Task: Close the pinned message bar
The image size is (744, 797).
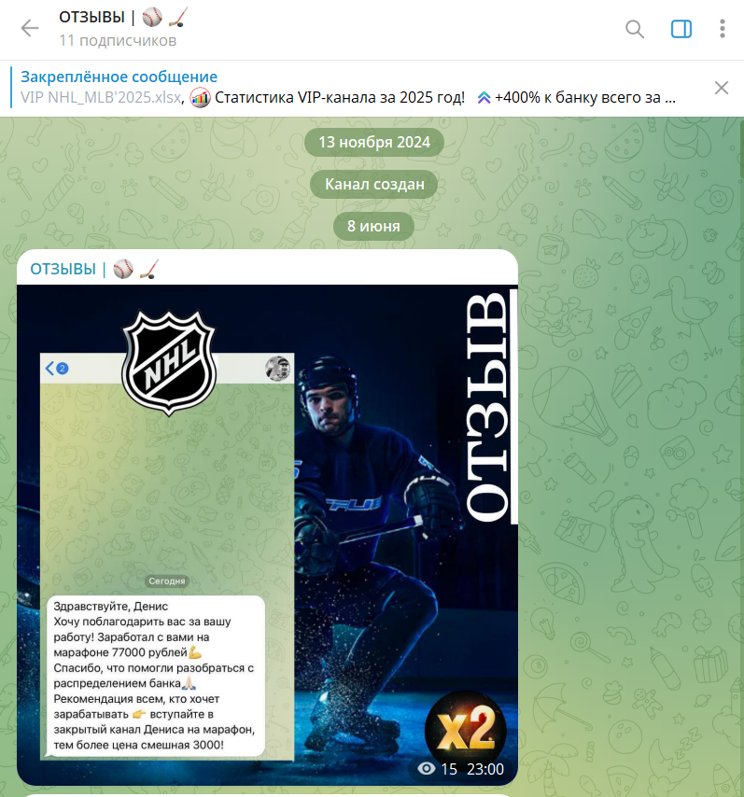Action: click(721, 88)
